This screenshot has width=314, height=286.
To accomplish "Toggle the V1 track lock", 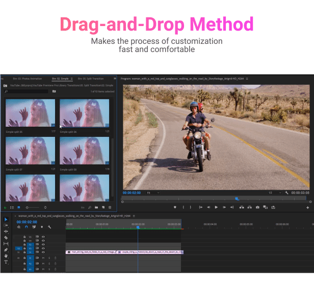I will pos(24,252).
